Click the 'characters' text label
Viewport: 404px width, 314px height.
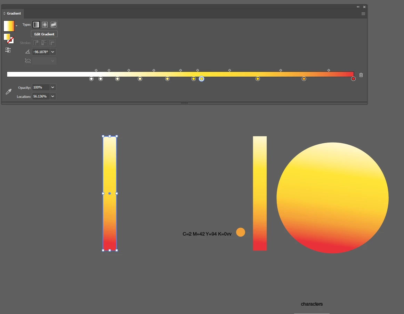[x=312, y=304]
